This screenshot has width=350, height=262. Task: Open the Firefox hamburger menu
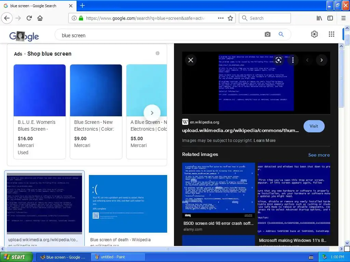click(343, 18)
